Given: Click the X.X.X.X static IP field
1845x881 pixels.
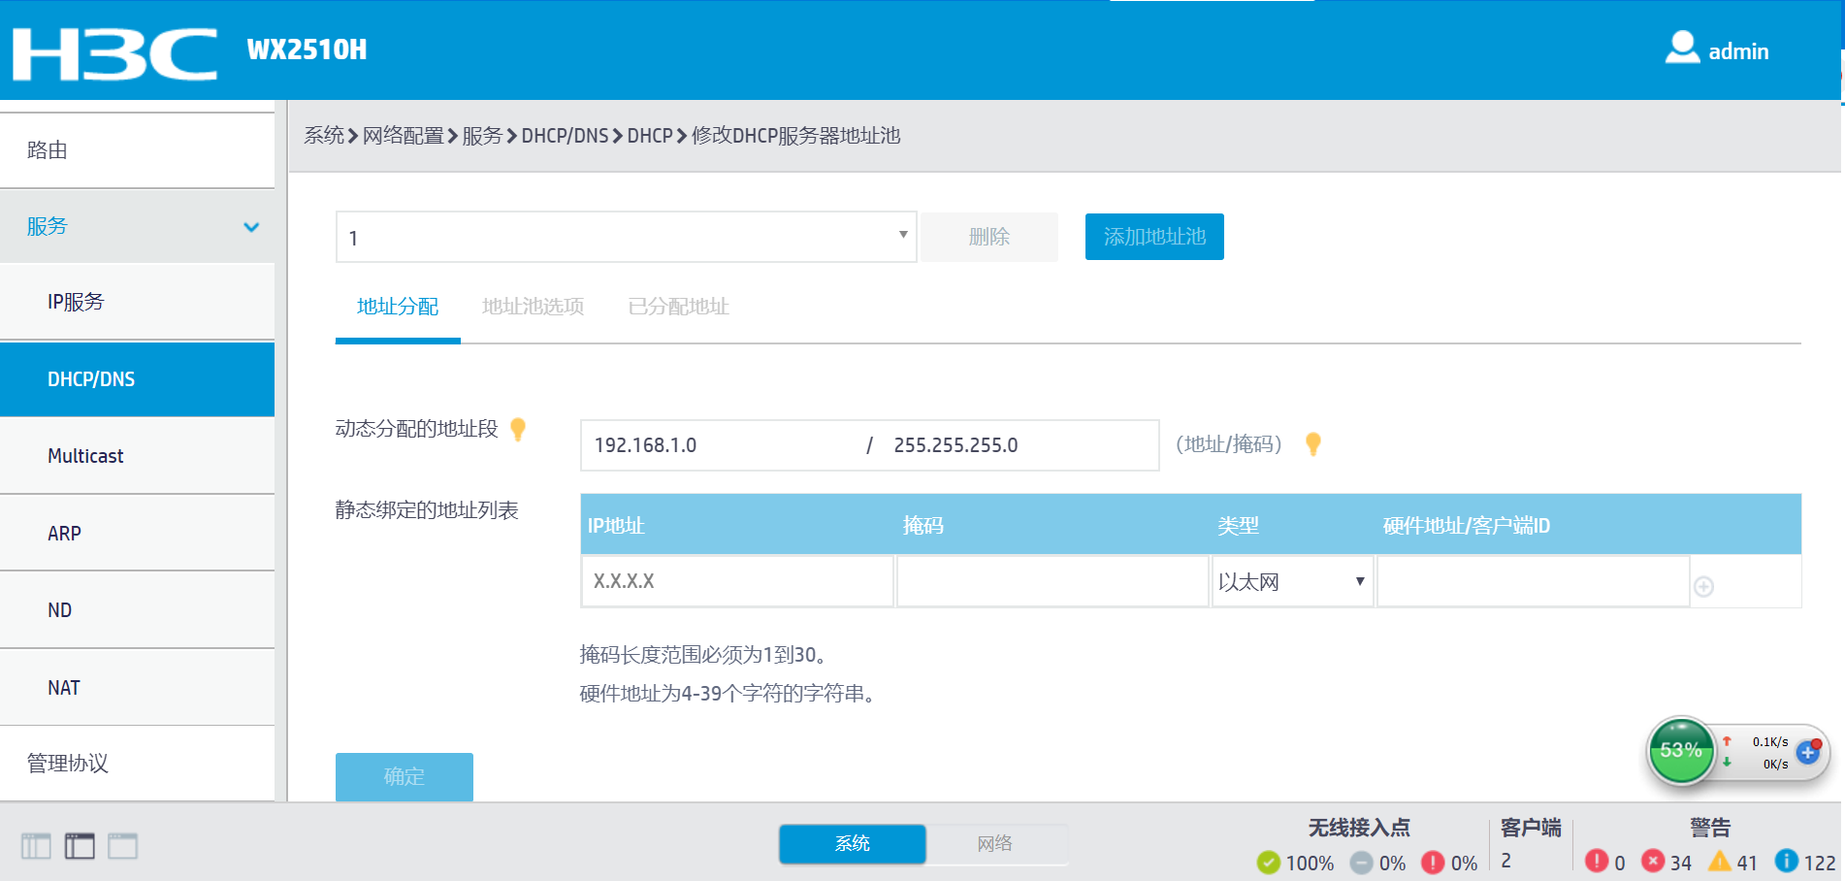Looking at the screenshot, I should (x=737, y=581).
